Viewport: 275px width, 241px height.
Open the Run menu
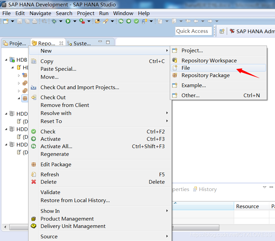click(x=104, y=13)
